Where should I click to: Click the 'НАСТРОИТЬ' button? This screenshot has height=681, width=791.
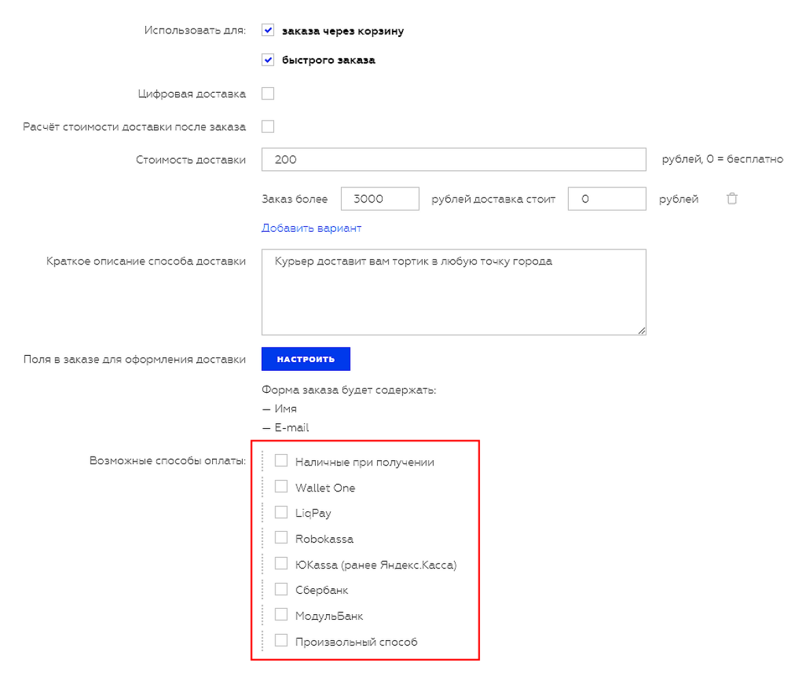305,359
